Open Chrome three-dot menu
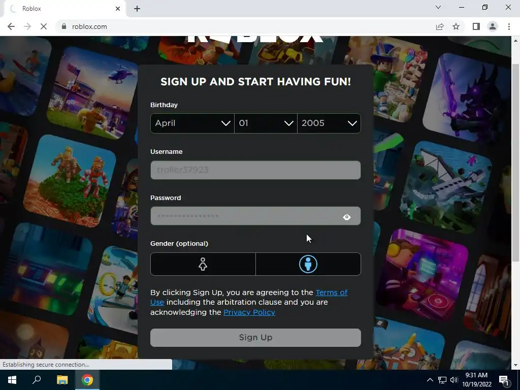The image size is (520, 390). [x=509, y=26]
